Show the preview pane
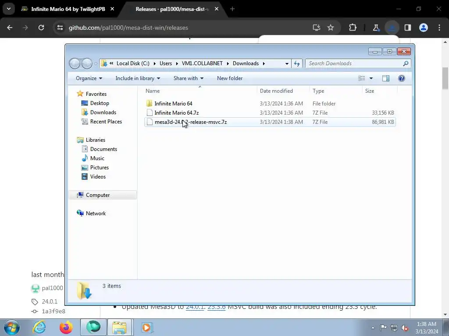 (386, 78)
